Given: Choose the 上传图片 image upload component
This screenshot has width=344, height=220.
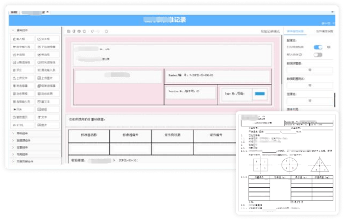Looking at the screenshot, I should tap(47, 77).
